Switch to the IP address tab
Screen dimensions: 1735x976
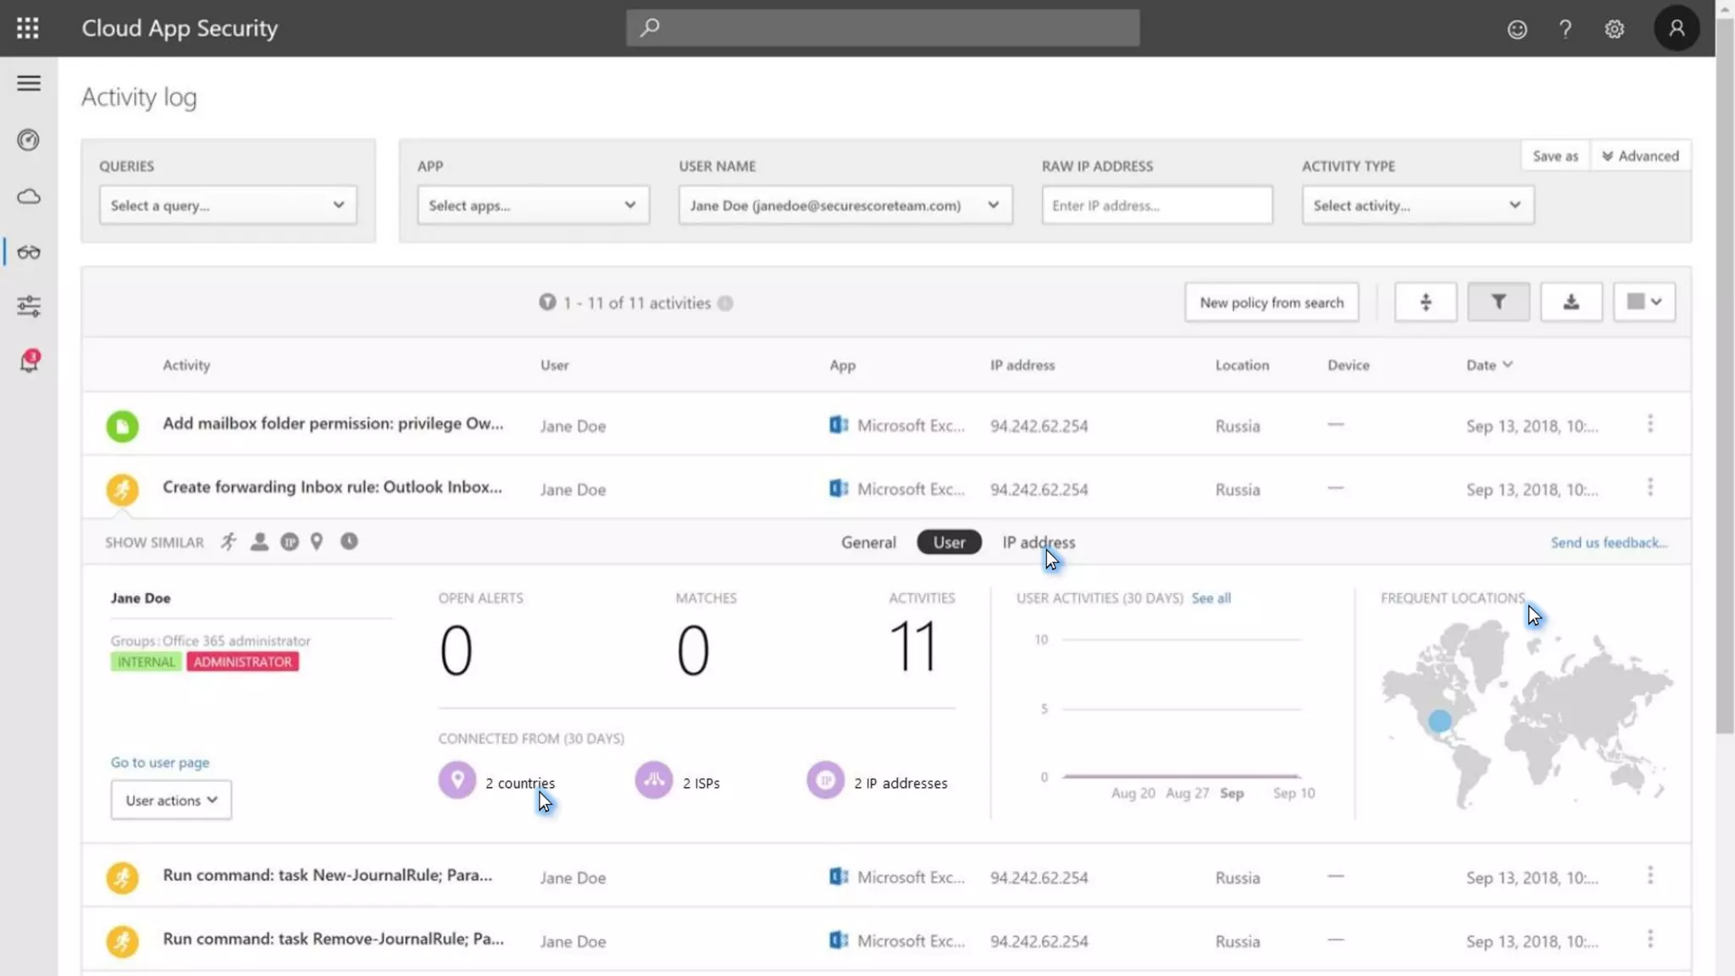point(1038,542)
